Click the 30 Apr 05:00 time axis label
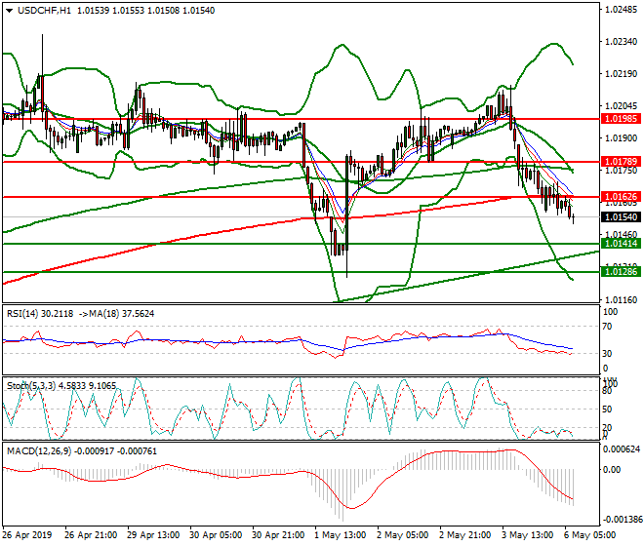The height and width of the screenshot is (546, 644). [216, 535]
